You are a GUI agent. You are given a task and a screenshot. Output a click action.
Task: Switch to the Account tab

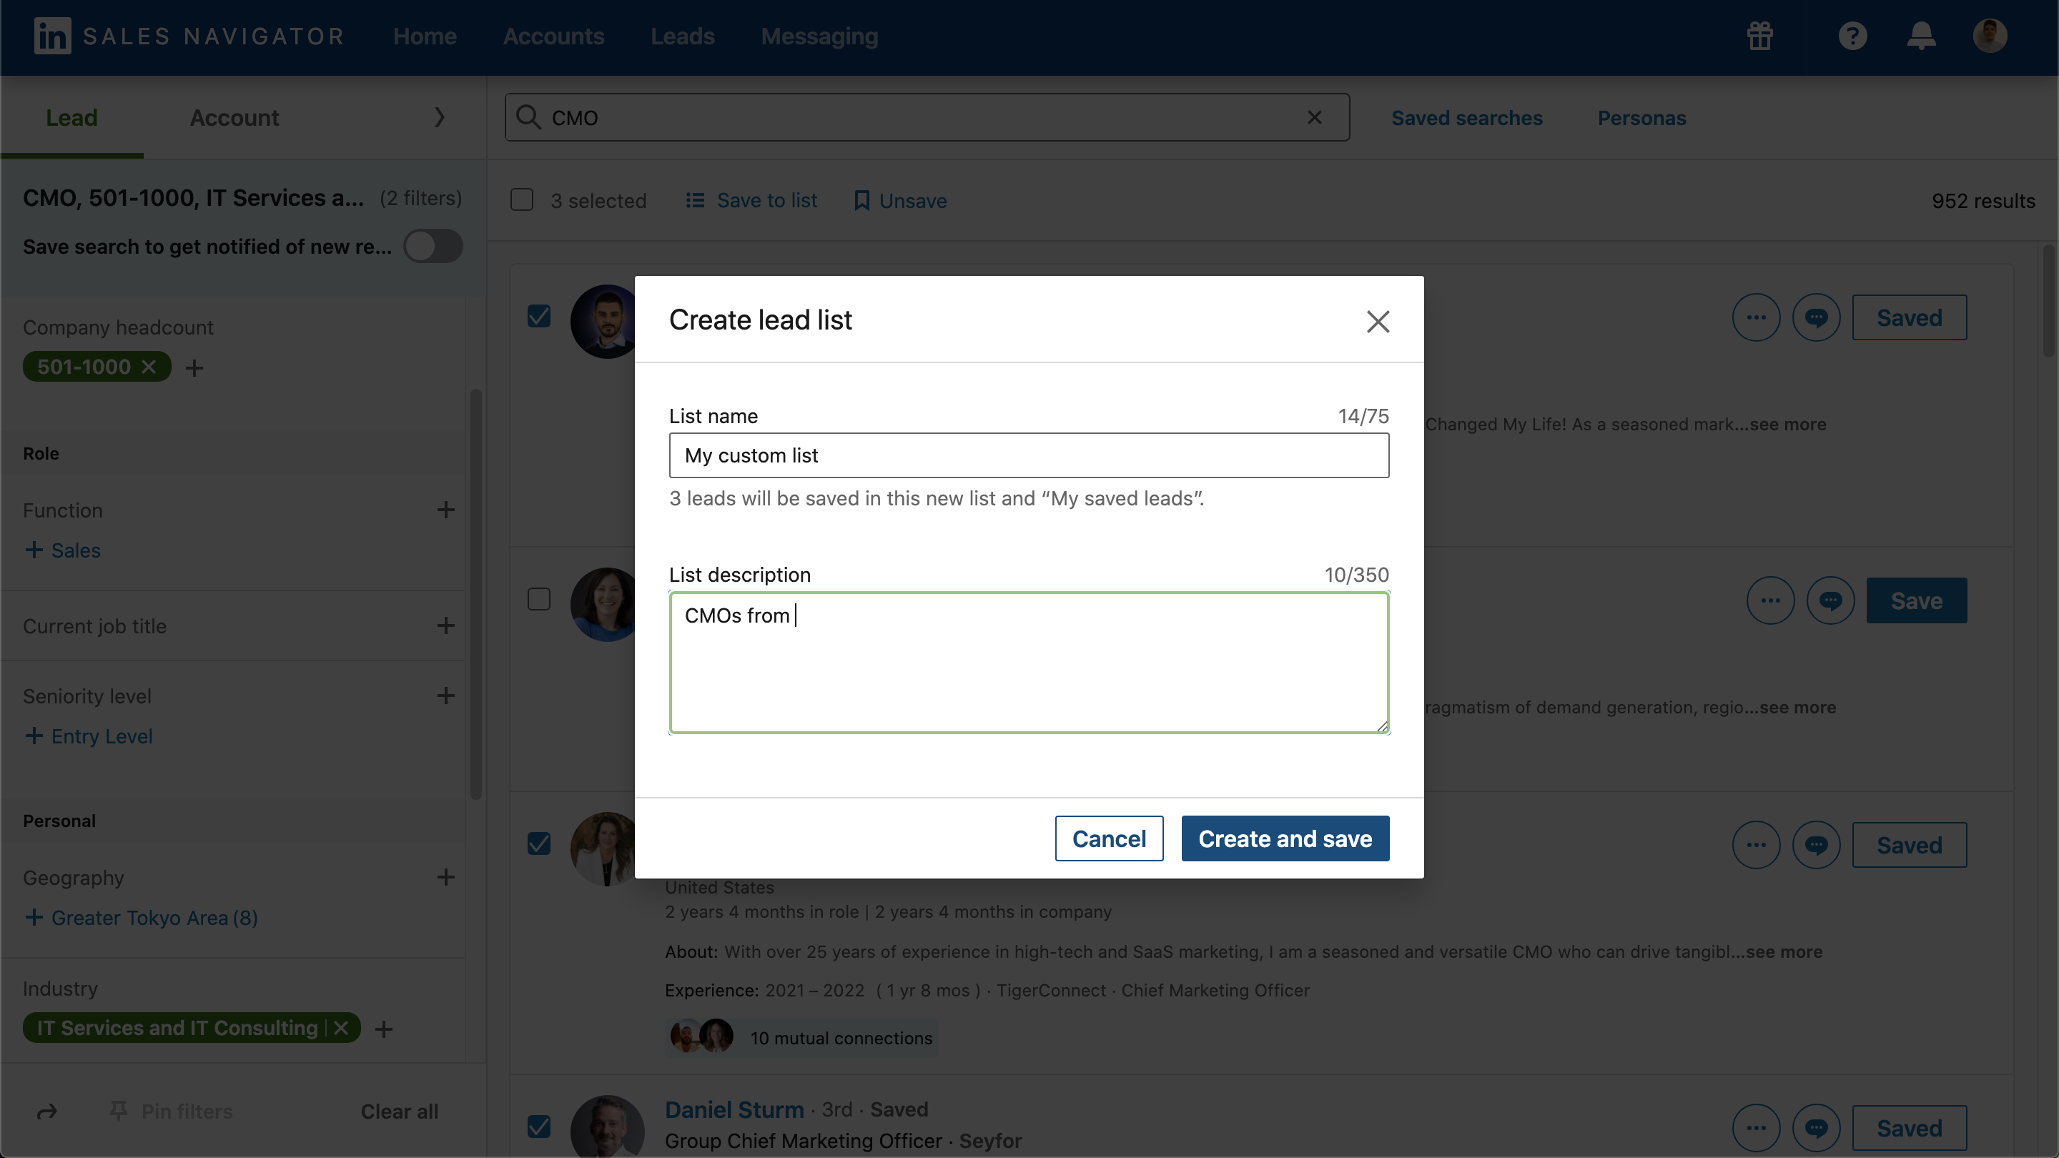click(234, 117)
